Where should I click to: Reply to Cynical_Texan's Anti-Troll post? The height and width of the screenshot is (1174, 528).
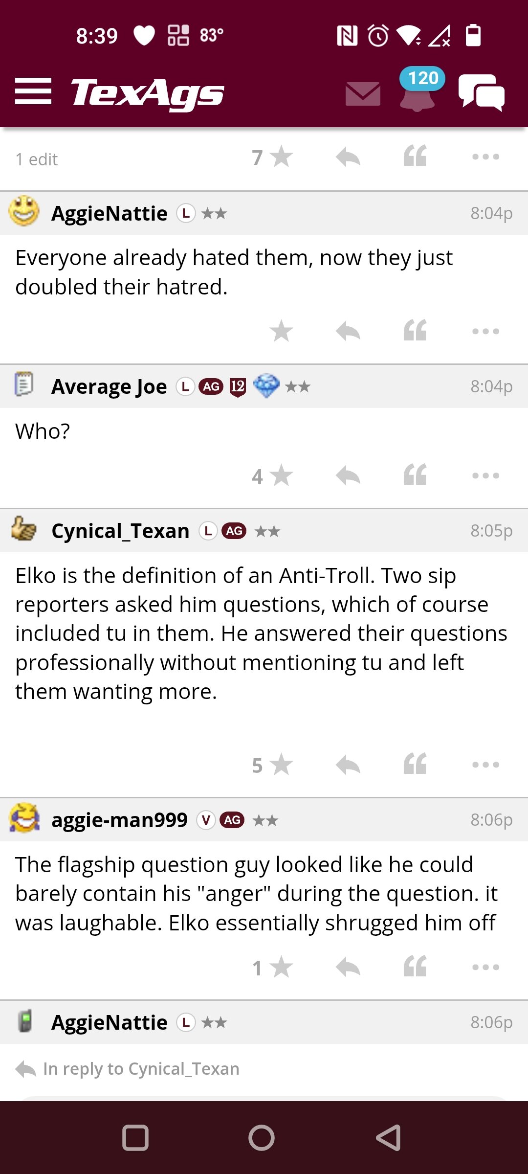coord(348,765)
